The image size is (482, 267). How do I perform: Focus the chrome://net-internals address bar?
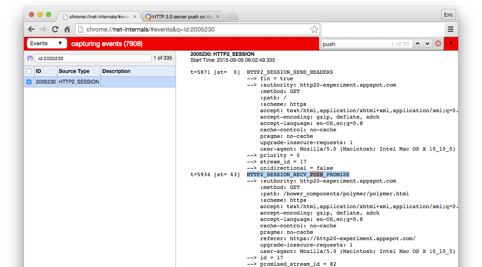[197, 29]
